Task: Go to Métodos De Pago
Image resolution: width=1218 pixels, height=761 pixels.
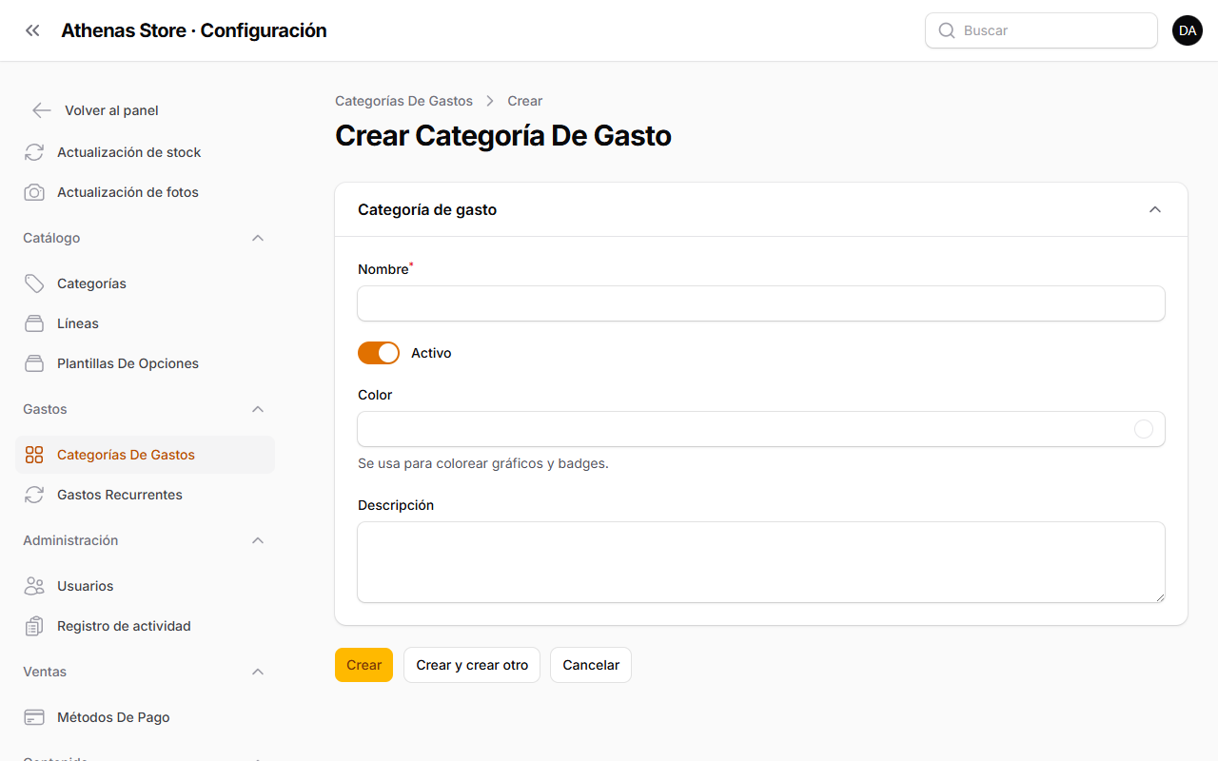Action: [145, 717]
